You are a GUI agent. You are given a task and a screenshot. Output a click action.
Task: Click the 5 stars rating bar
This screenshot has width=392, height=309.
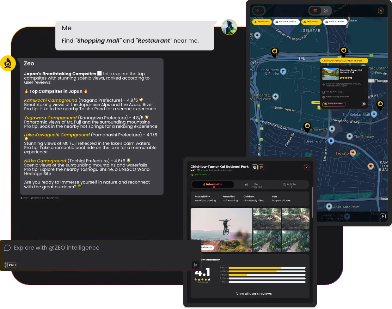click(267, 268)
